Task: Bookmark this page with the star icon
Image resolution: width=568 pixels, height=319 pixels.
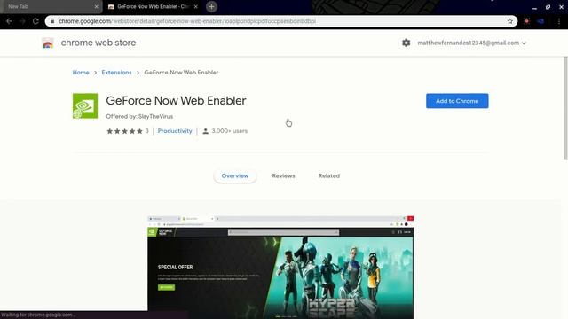Action: (x=510, y=21)
